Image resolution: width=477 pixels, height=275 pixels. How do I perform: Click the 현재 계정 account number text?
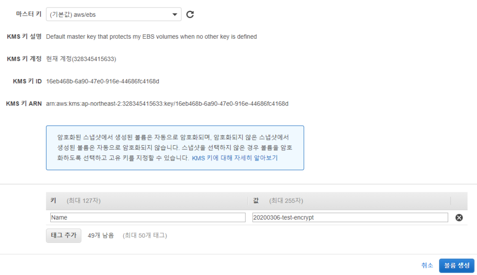(81, 59)
